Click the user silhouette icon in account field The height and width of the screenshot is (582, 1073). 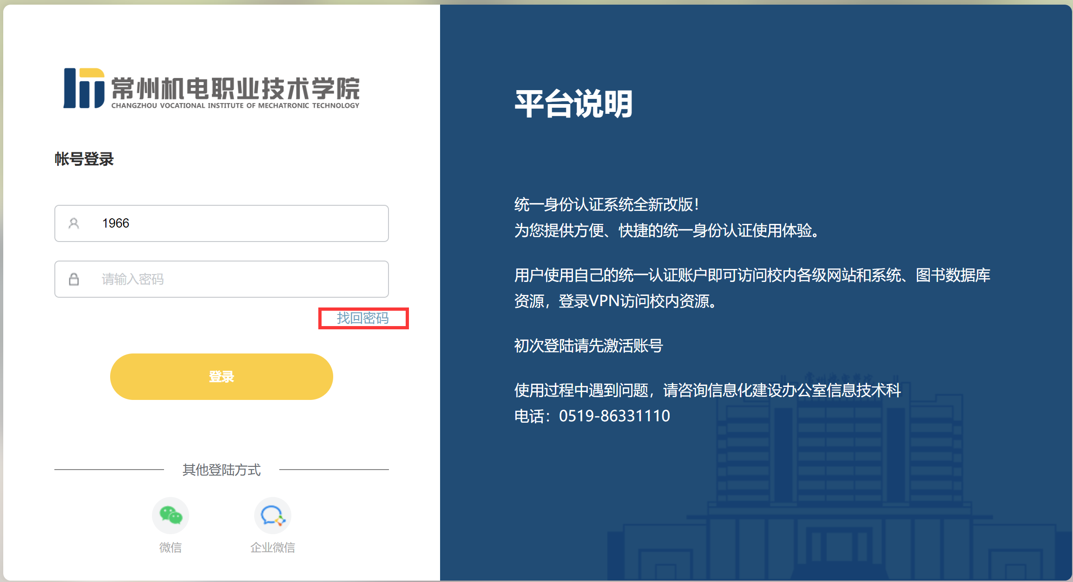point(73,223)
